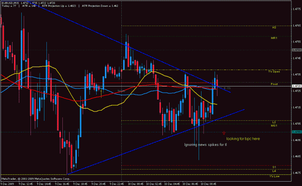Click the 1.4765 price scale label
This screenshot has width=302, height=186.
(297, 26)
